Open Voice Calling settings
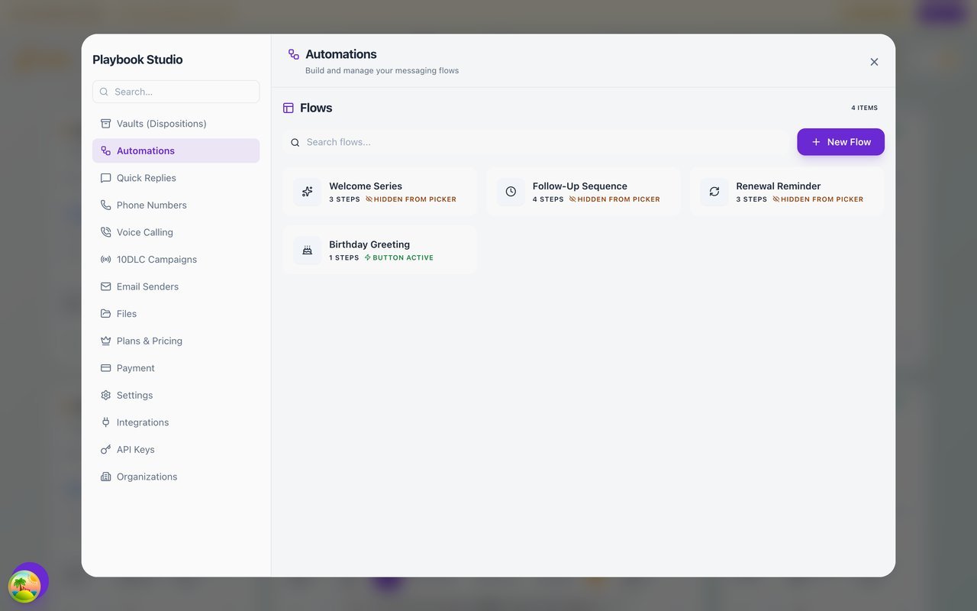The height and width of the screenshot is (611, 977). (176, 232)
